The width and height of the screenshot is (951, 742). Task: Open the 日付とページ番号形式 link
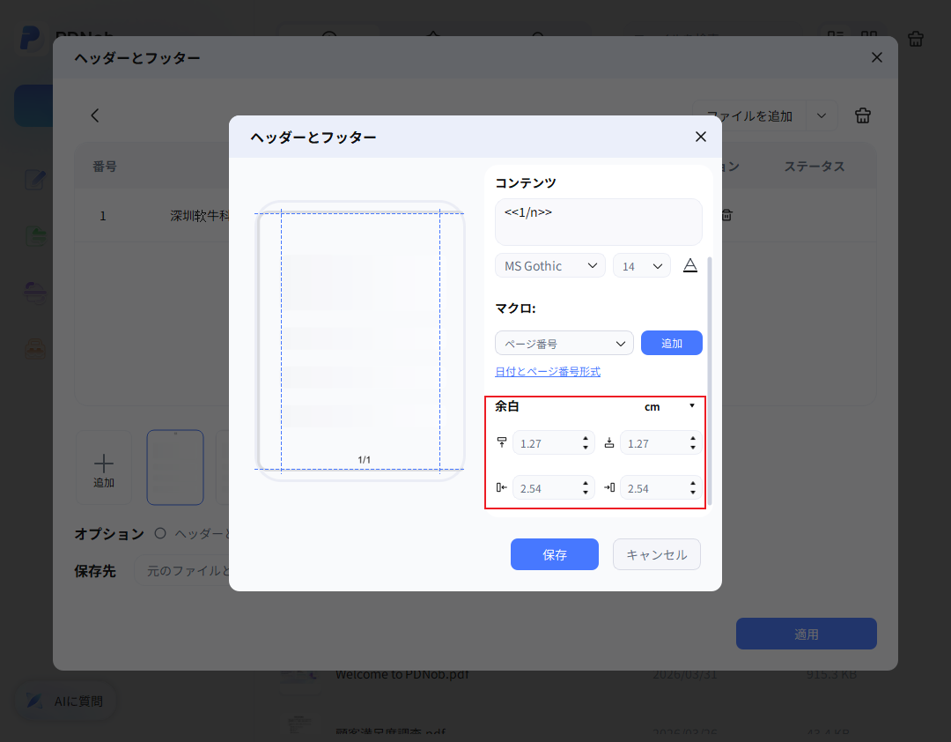pos(548,372)
